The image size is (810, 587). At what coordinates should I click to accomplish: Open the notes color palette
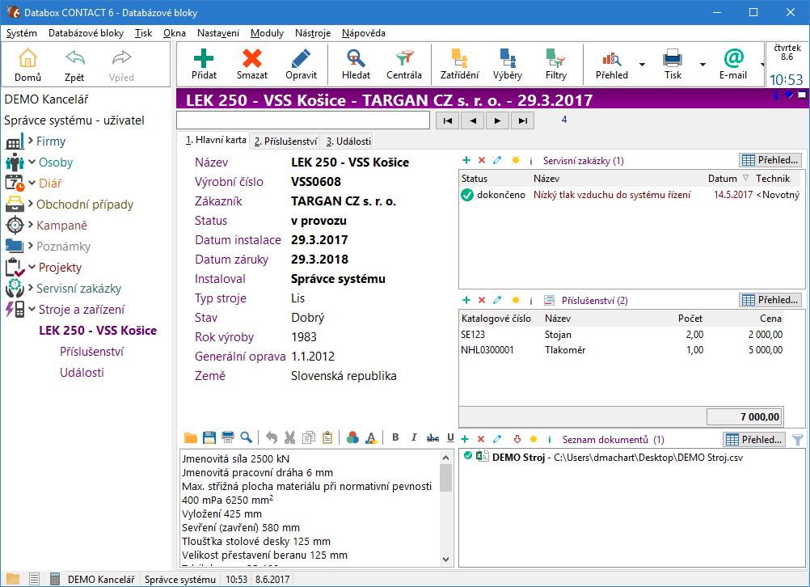(x=352, y=437)
